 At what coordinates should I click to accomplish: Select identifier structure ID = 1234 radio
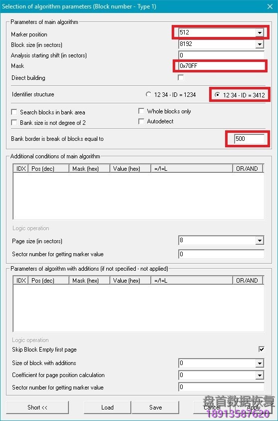[148, 94]
